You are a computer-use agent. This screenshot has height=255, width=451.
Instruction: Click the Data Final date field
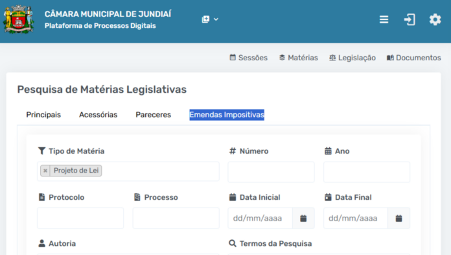pyautogui.click(x=356, y=218)
